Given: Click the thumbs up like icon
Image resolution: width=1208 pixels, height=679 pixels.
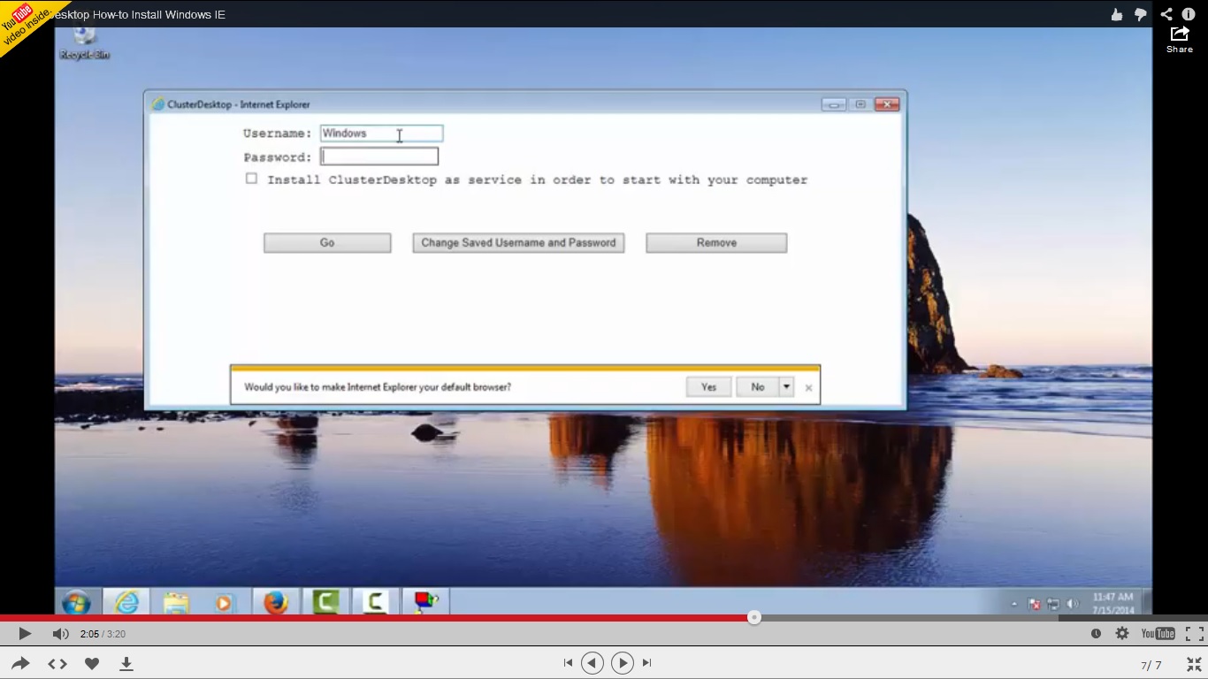Looking at the screenshot, I should point(1117,14).
